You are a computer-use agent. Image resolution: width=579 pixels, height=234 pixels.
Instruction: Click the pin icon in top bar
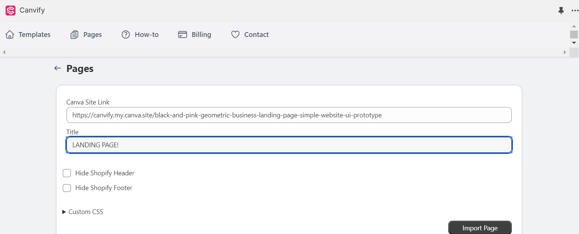(561, 11)
